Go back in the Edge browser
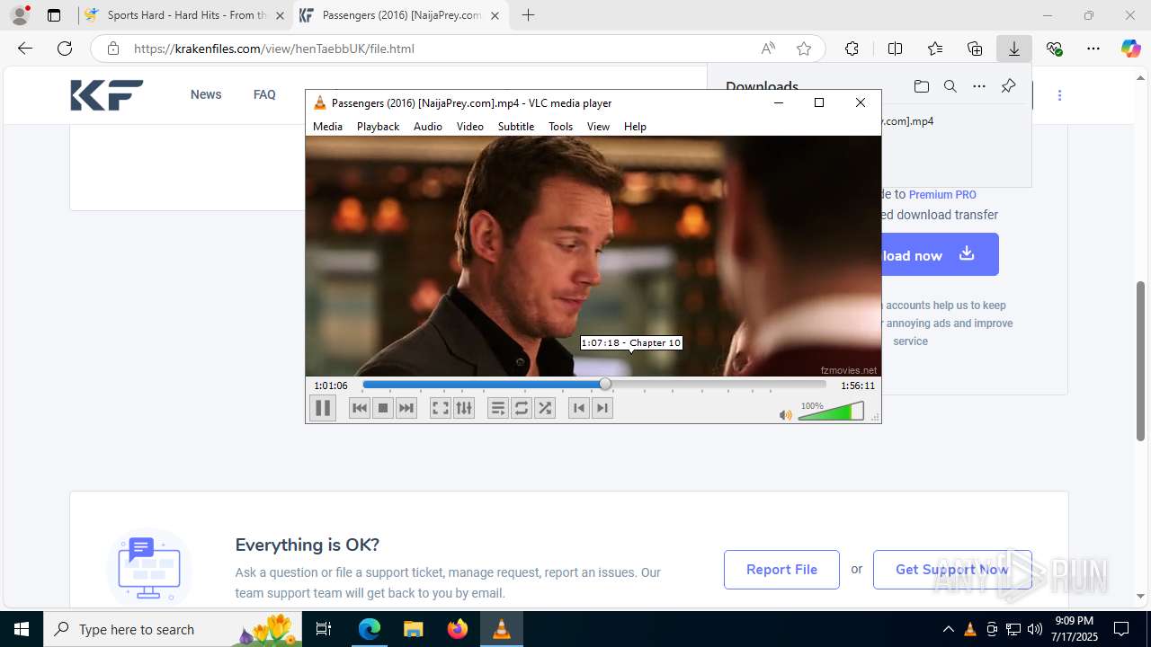Screen dimensions: 1151x647 tap(25, 49)
